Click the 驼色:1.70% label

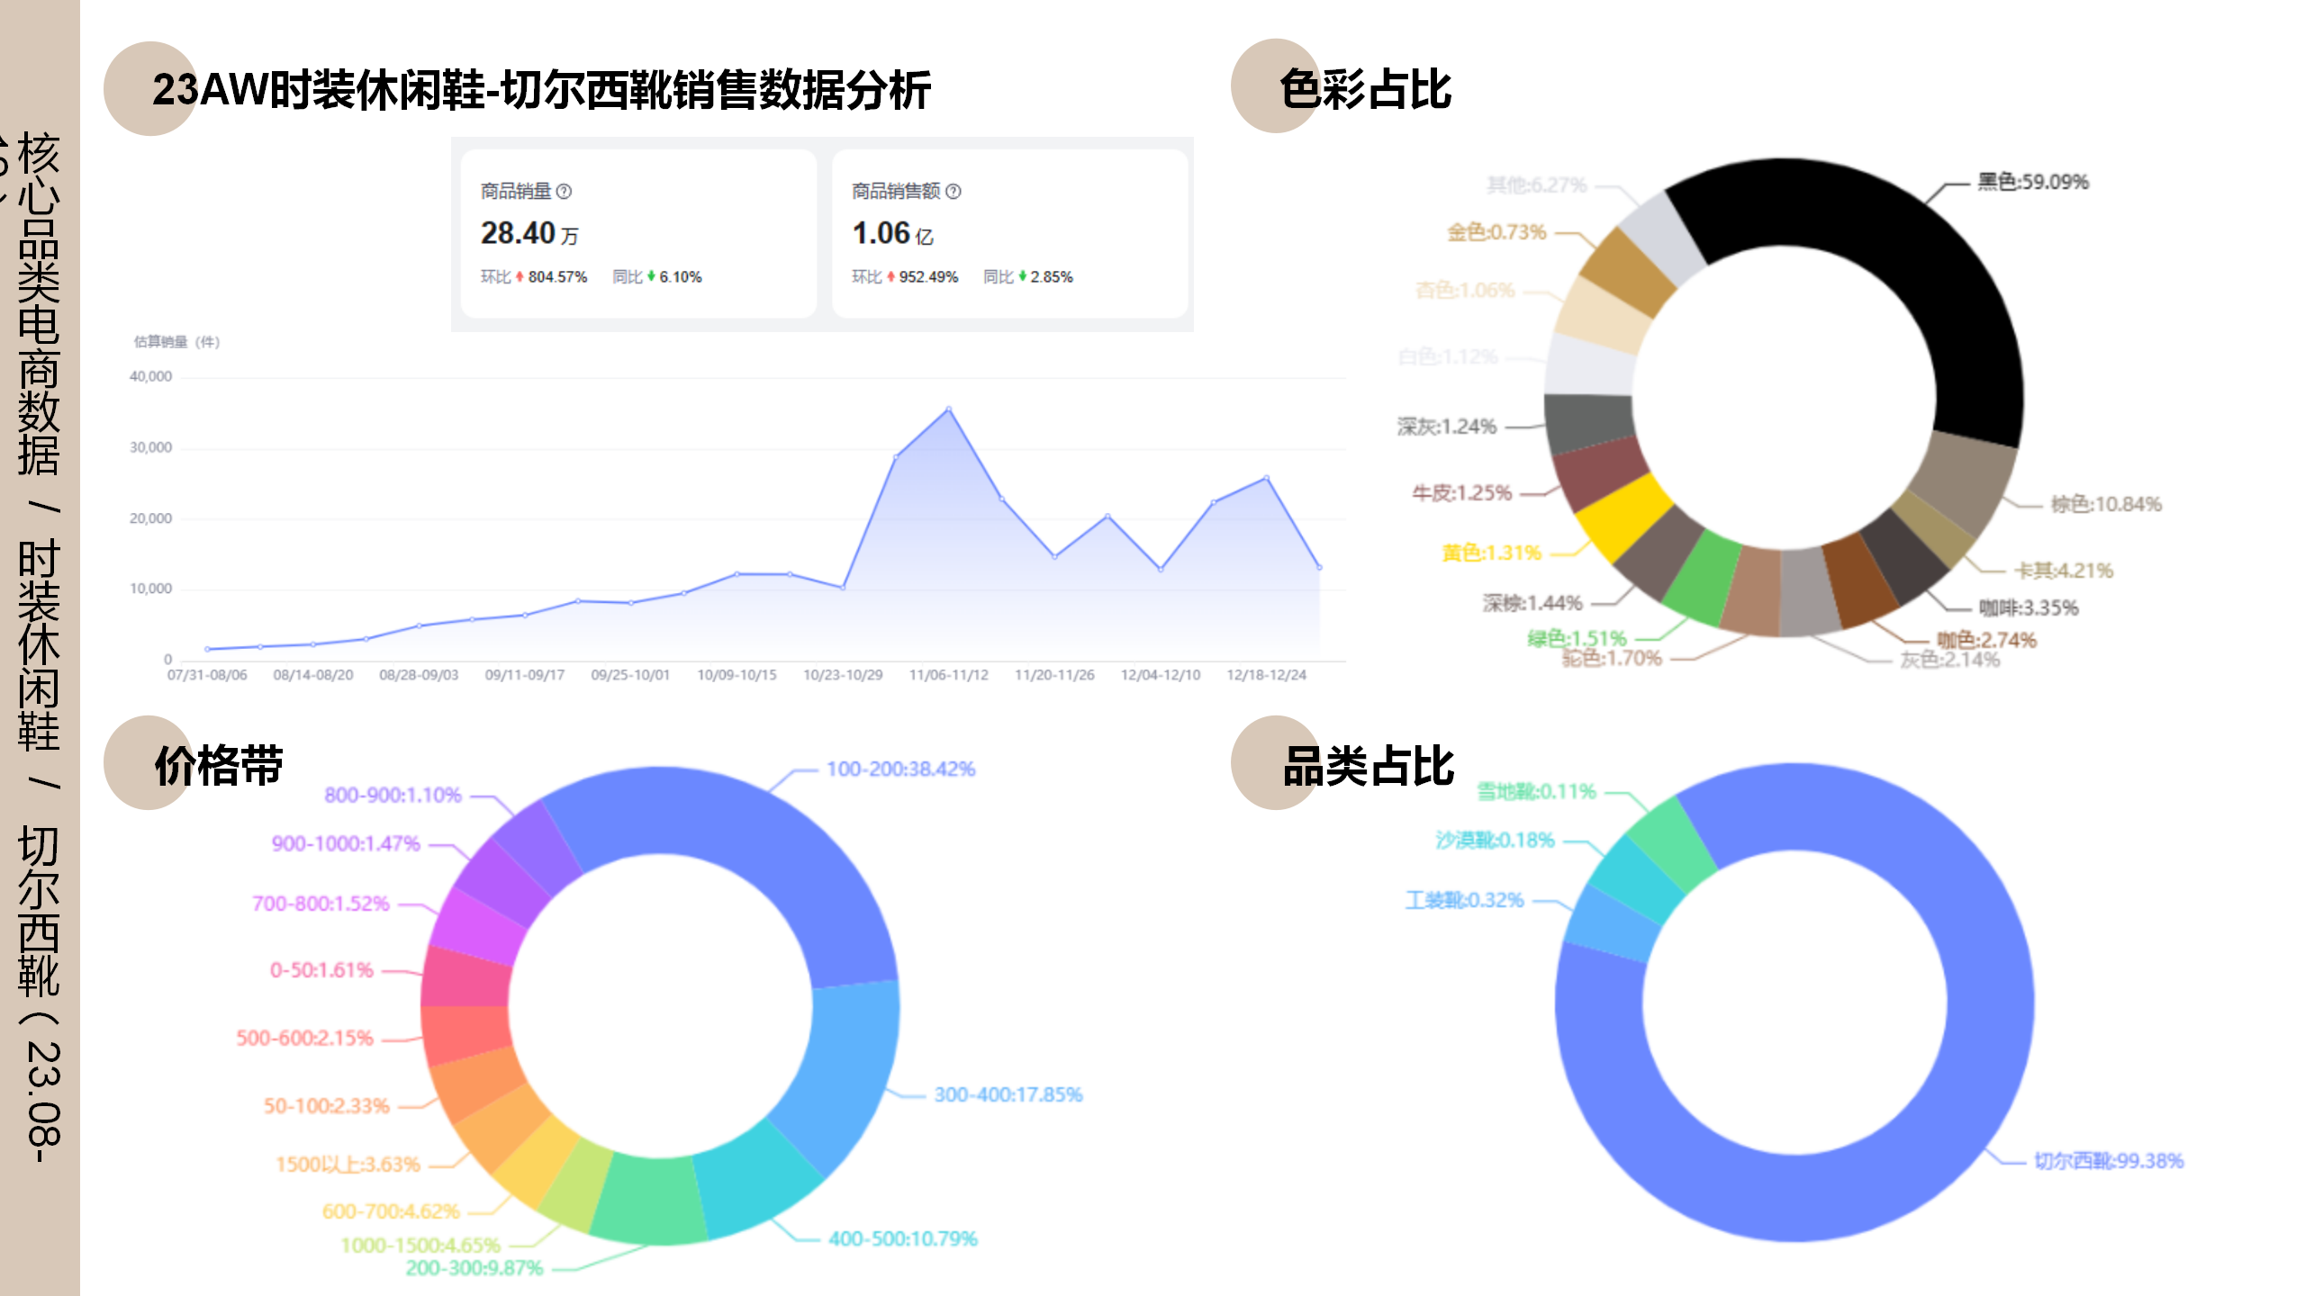pyautogui.click(x=1612, y=658)
